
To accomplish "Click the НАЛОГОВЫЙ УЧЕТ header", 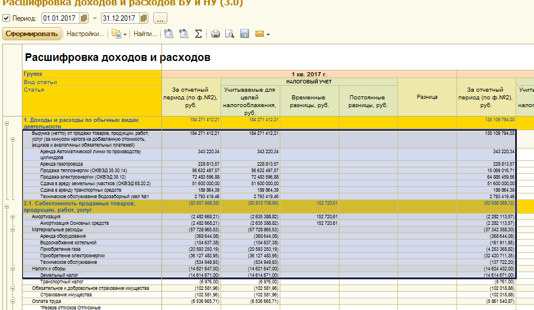I will tap(309, 82).
